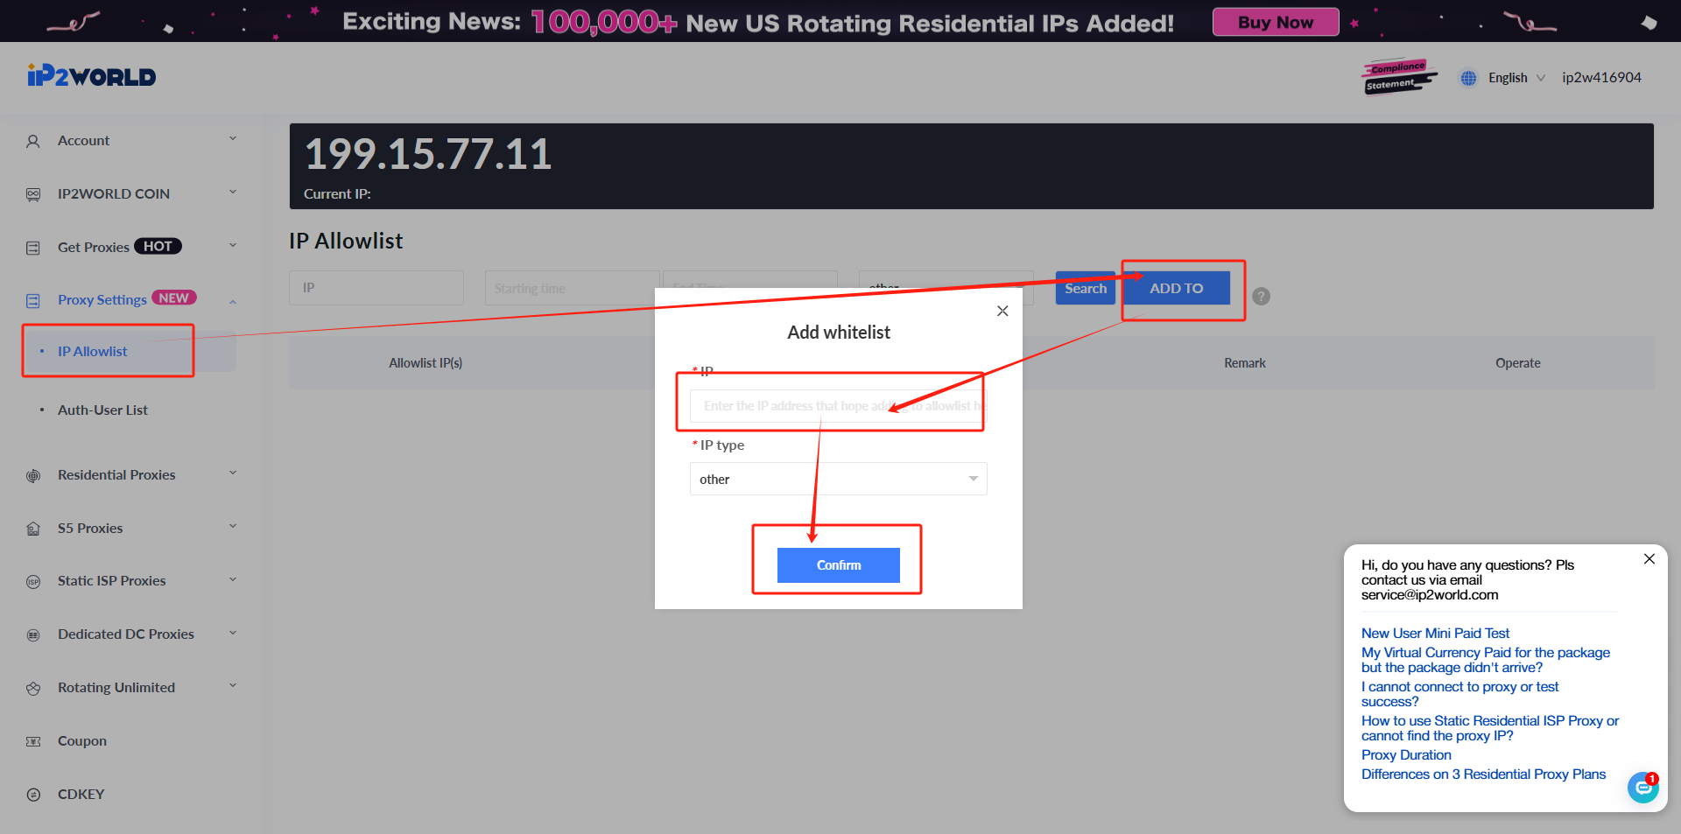Click the Operate column header

pos(1517,363)
